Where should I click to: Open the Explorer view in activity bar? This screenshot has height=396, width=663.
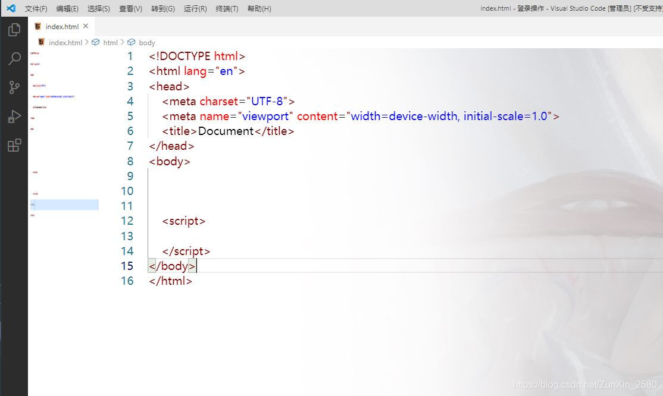click(x=14, y=30)
